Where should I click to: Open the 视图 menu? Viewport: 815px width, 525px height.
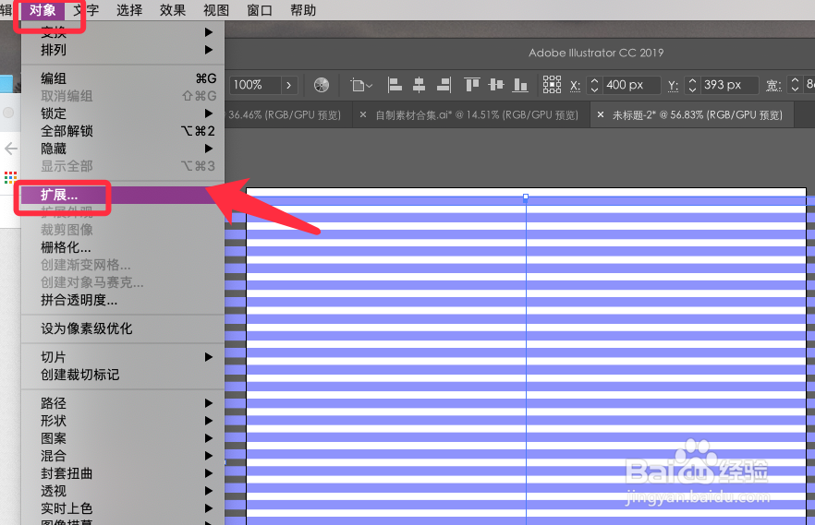pos(216,10)
